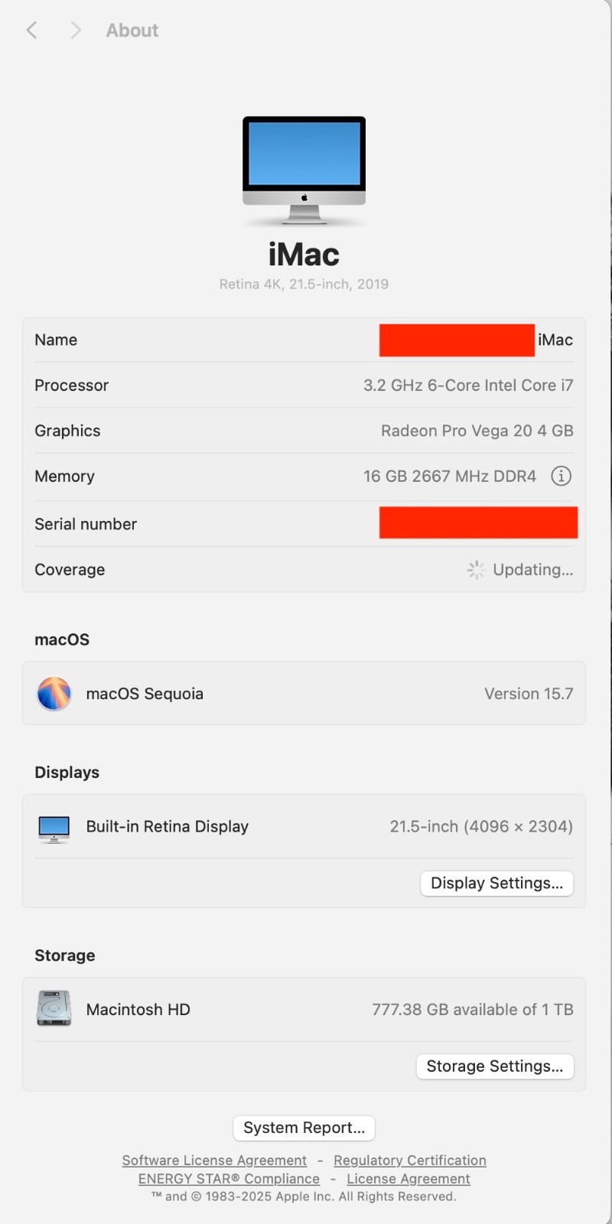This screenshot has width=612, height=1224.
Task: Click the forward navigation chevron
Action: tap(75, 30)
